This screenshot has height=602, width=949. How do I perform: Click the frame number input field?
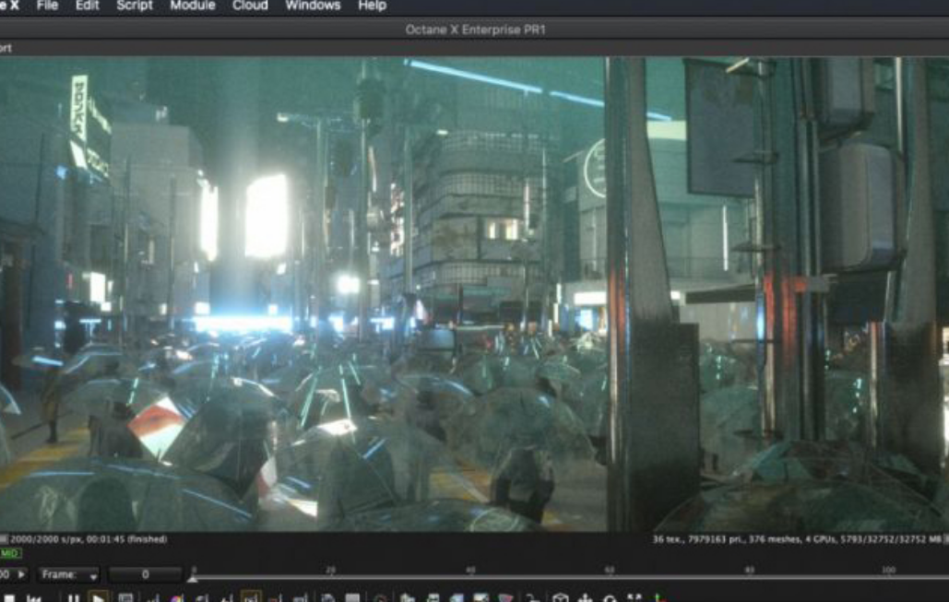[x=145, y=574]
